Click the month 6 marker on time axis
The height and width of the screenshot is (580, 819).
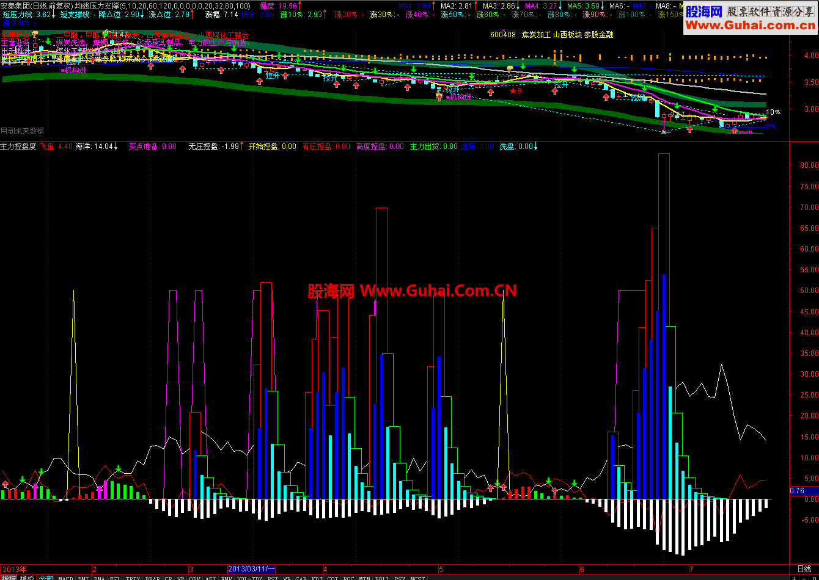(581, 568)
